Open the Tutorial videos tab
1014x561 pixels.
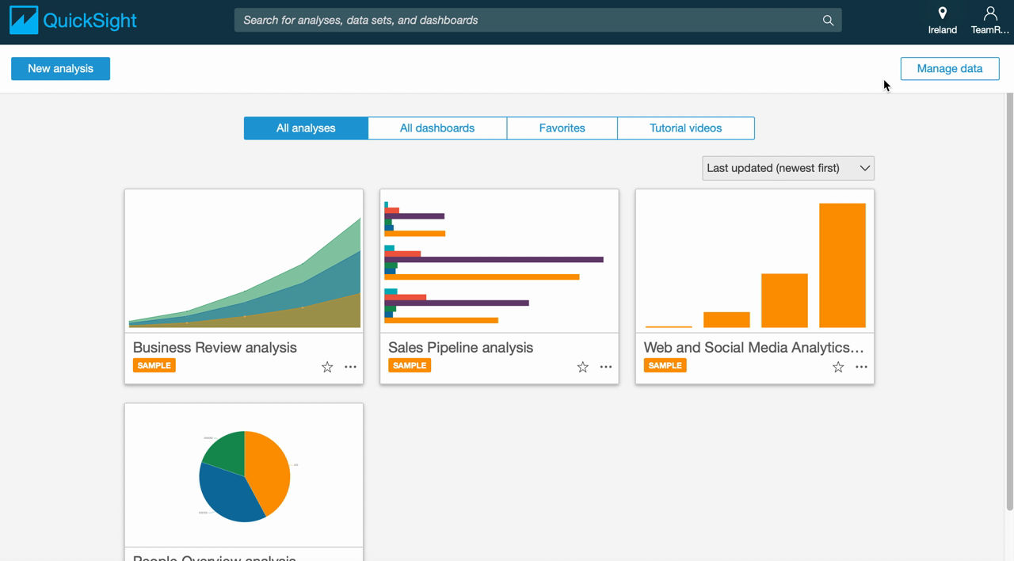(685, 128)
